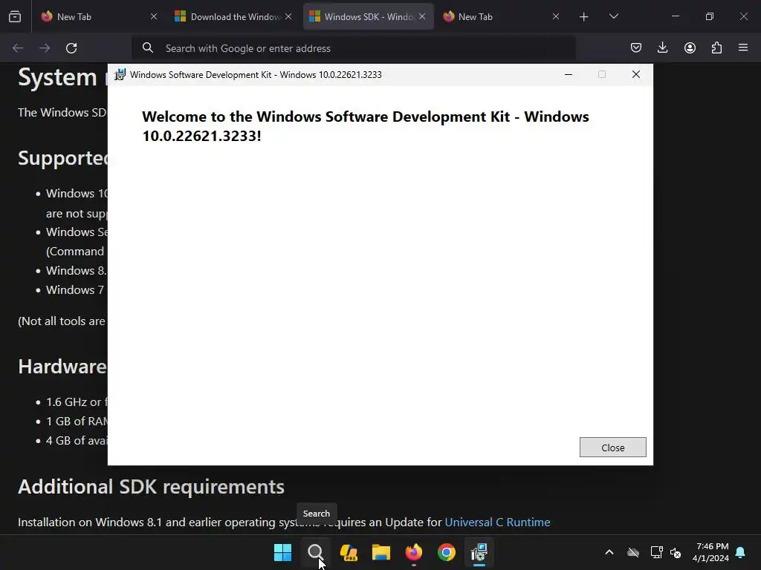Select the Windows SDK browser tab
The width and height of the screenshot is (761, 570).
(369, 16)
